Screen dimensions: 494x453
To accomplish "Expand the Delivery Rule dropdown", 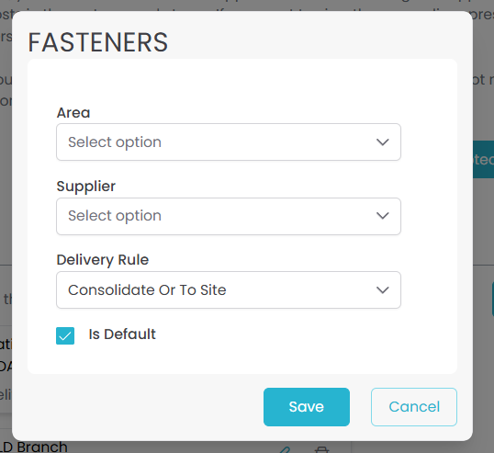I will pos(229,290).
